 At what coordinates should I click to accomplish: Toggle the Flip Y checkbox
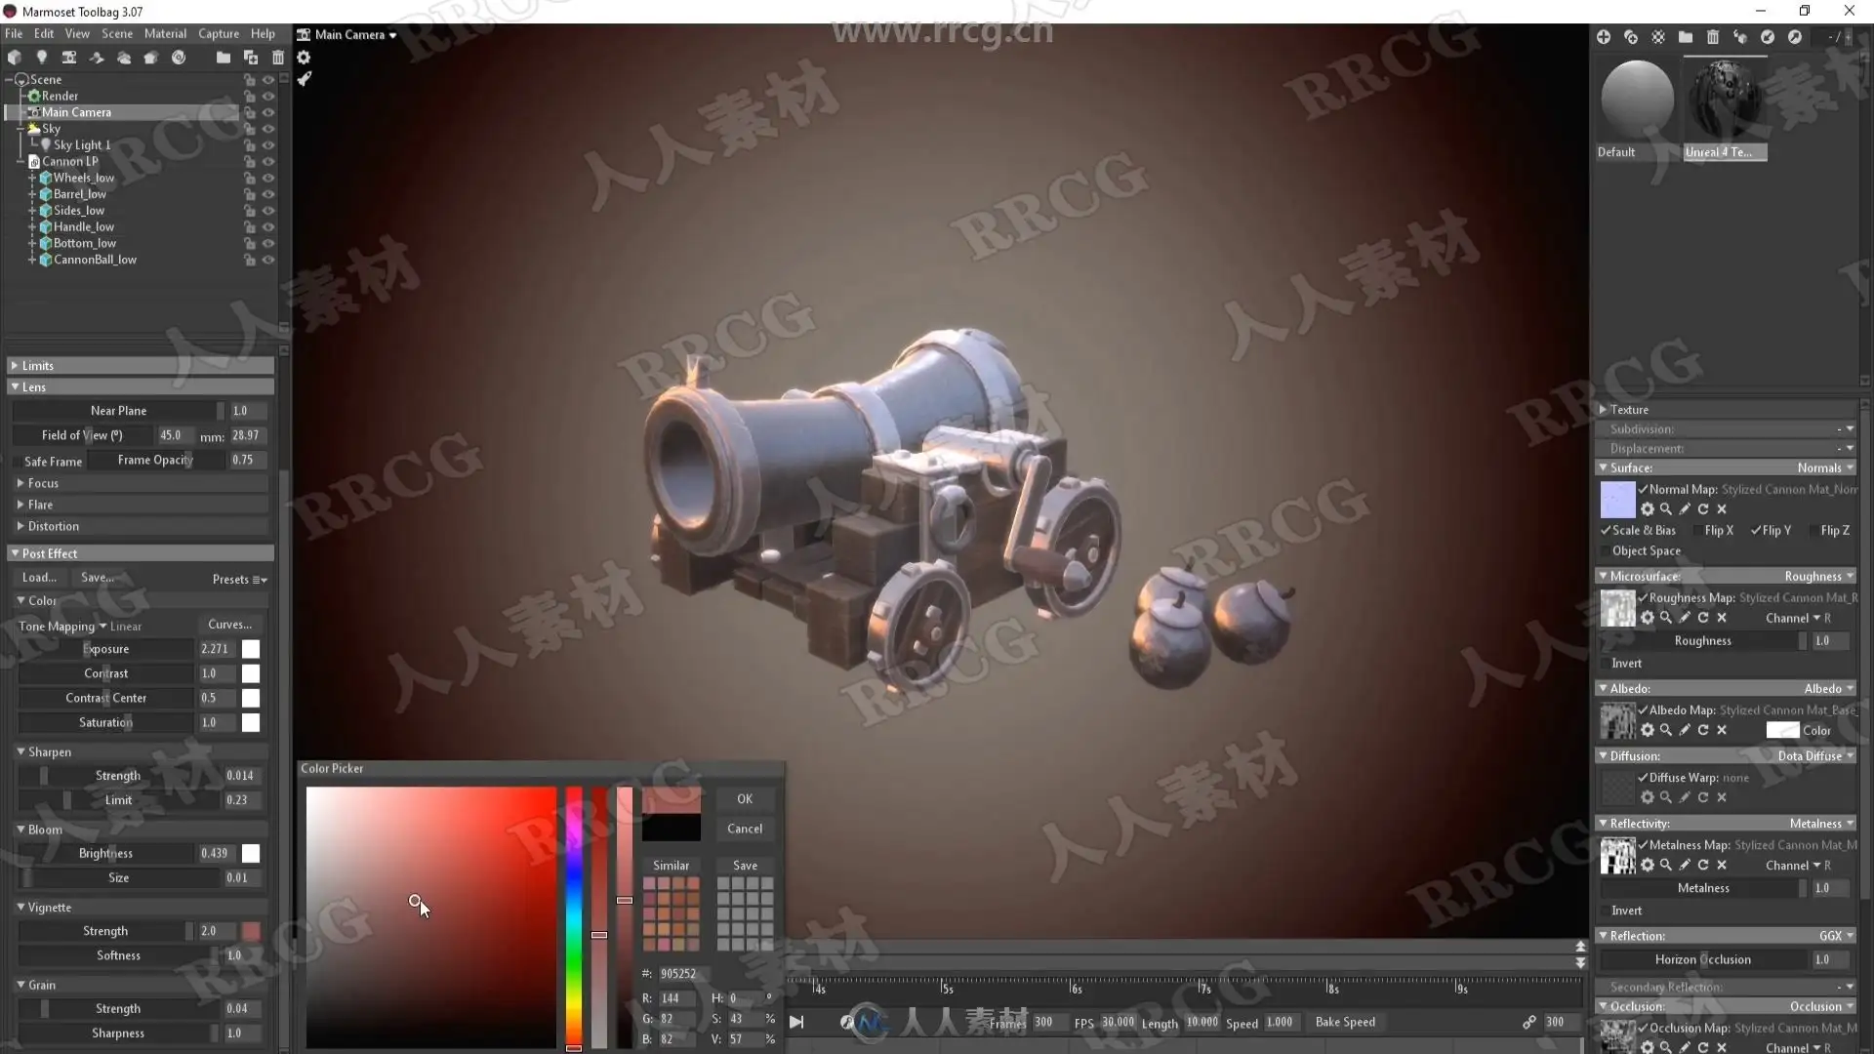click(1756, 530)
